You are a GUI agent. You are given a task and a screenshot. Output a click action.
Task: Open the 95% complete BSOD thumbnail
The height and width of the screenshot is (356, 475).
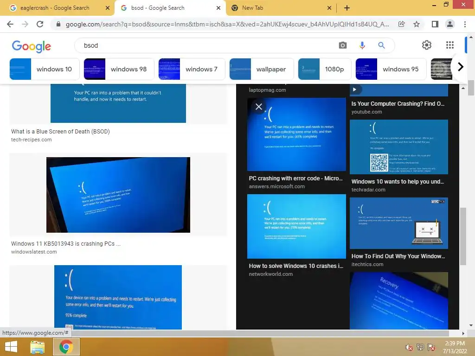tap(118, 297)
